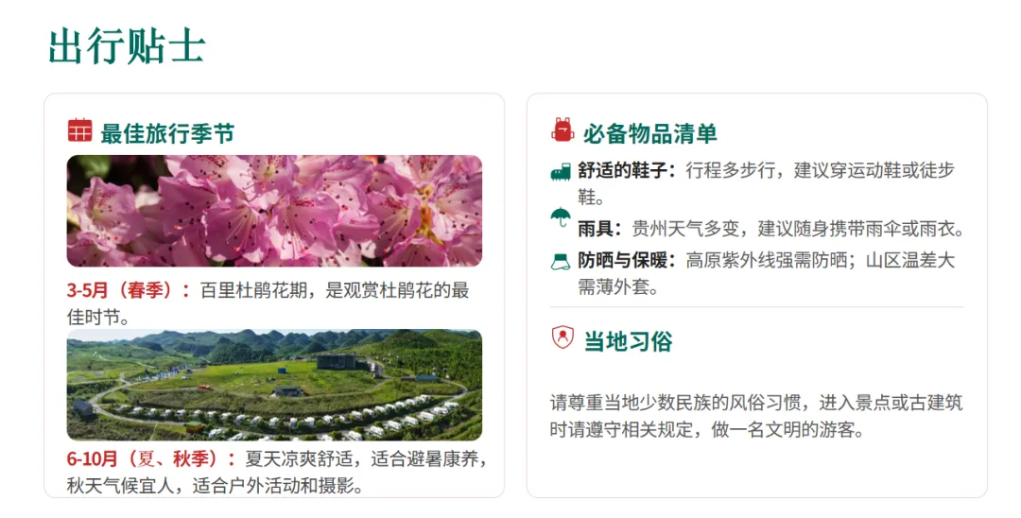Image resolution: width=1021 pixels, height=518 pixels.
Task: Click the bold 雨具 item label
Action: tap(599, 229)
